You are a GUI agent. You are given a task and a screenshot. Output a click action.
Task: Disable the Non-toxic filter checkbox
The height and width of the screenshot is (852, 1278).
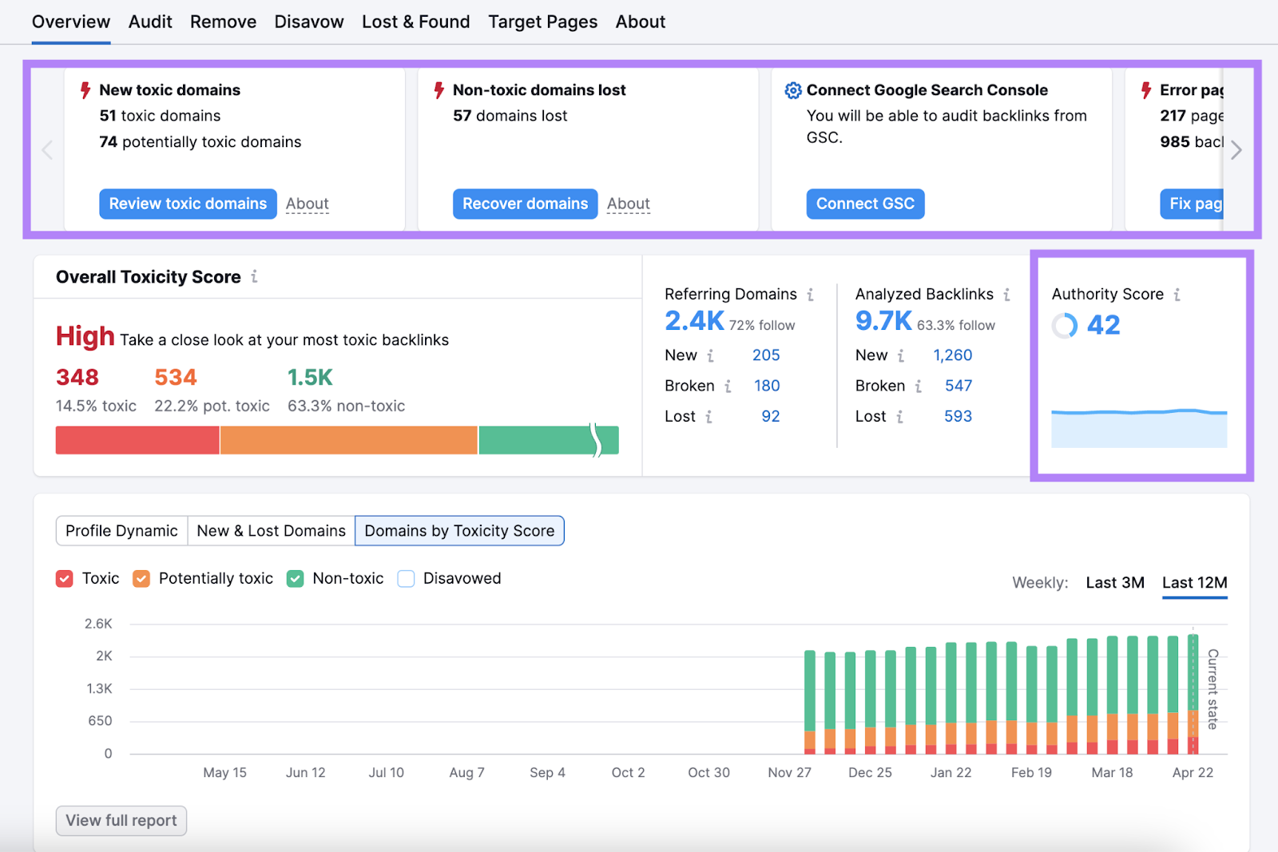point(295,578)
